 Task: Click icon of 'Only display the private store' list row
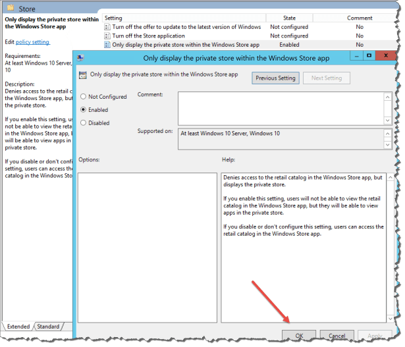pyautogui.click(x=107, y=45)
